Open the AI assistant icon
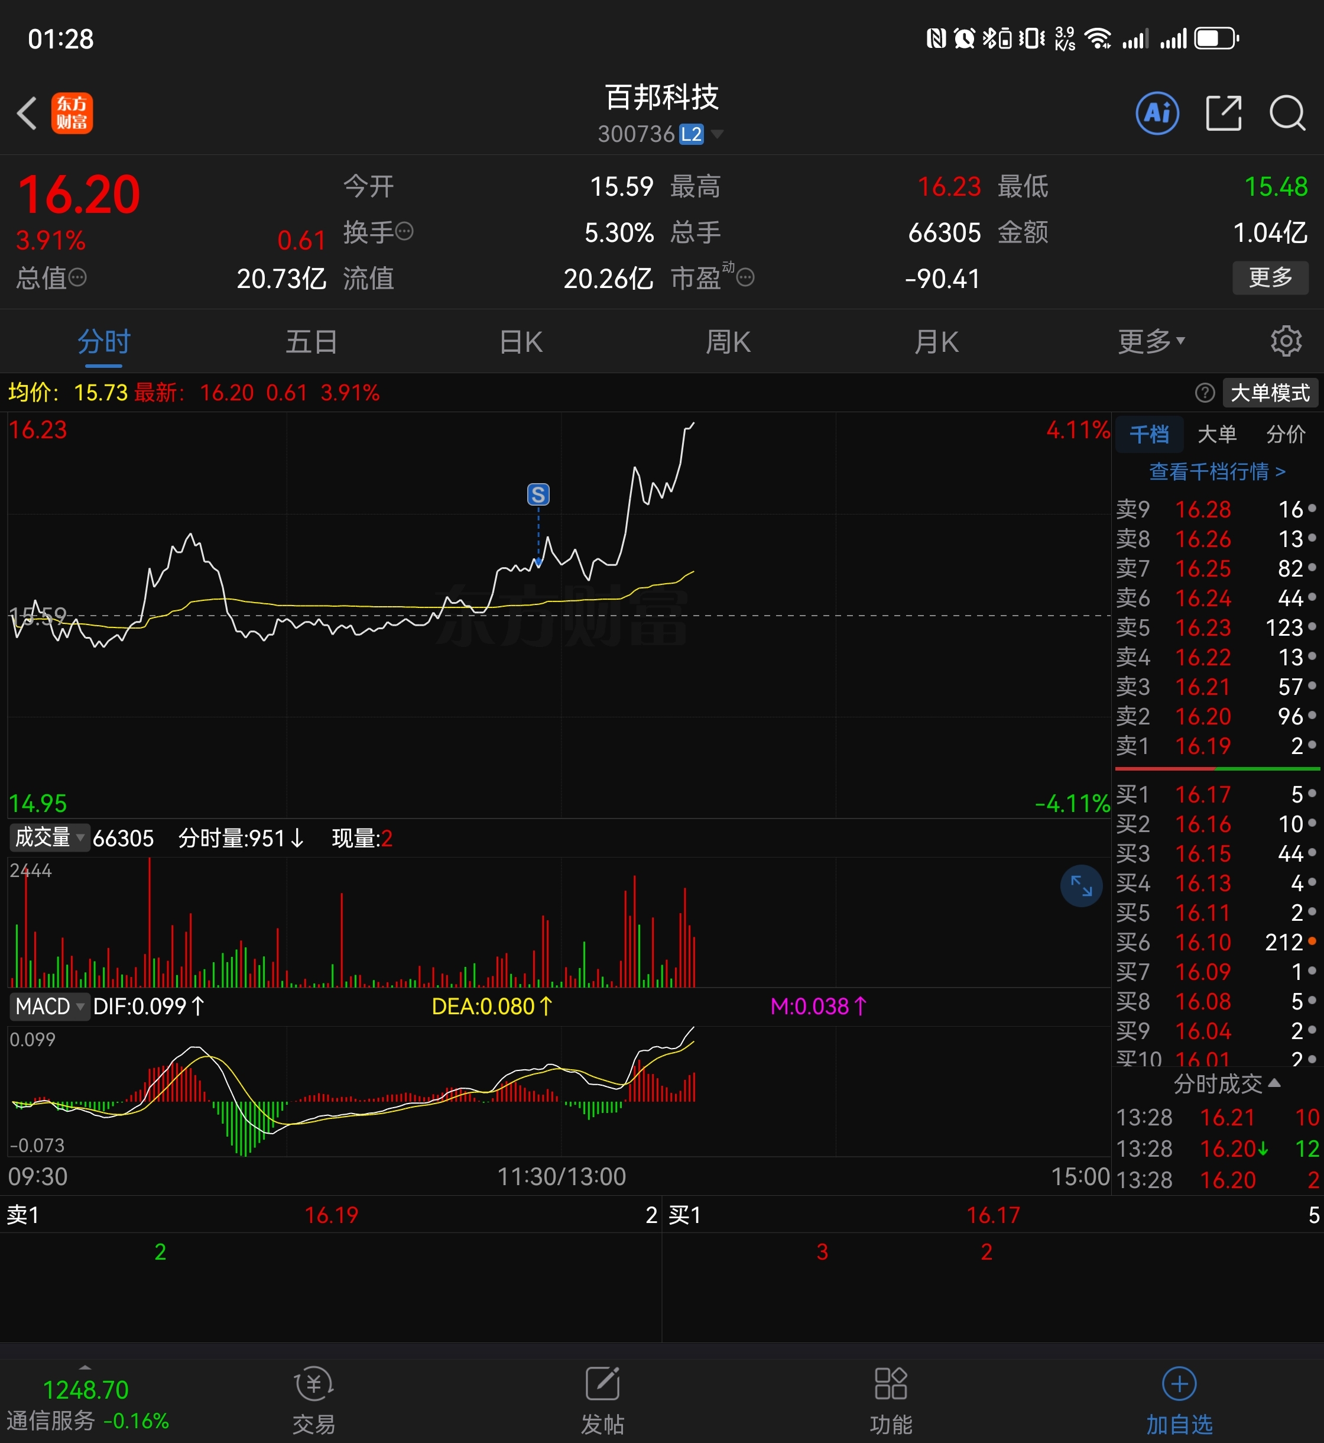The image size is (1324, 1443). (1157, 114)
